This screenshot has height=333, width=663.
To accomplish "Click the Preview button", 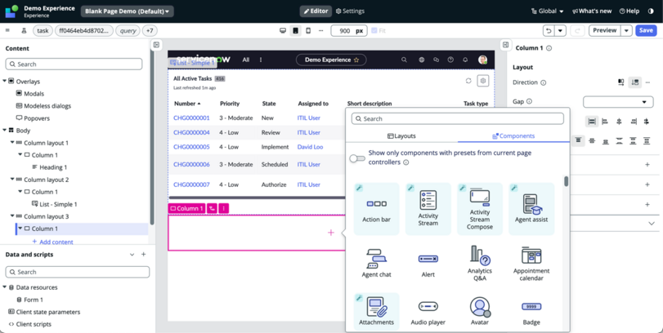I will pyautogui.click(x=605, y=30).
